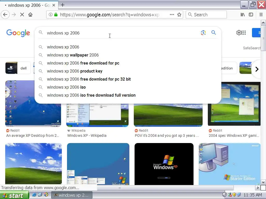This screenshot has width=266, height=199.
Task: Open Google quick settings gear
Action: pyautogui.click(x=239, y=32)
